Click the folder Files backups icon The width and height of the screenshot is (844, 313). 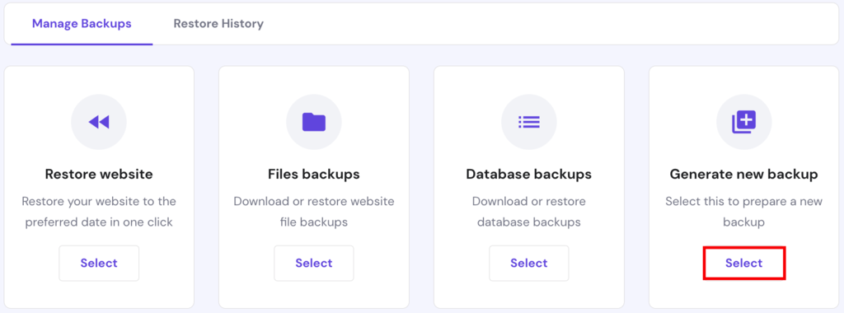coord(314,122)
